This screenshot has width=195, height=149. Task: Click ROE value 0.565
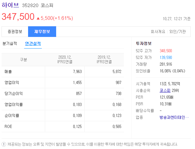pyautogui.click(x=117, y=126)
